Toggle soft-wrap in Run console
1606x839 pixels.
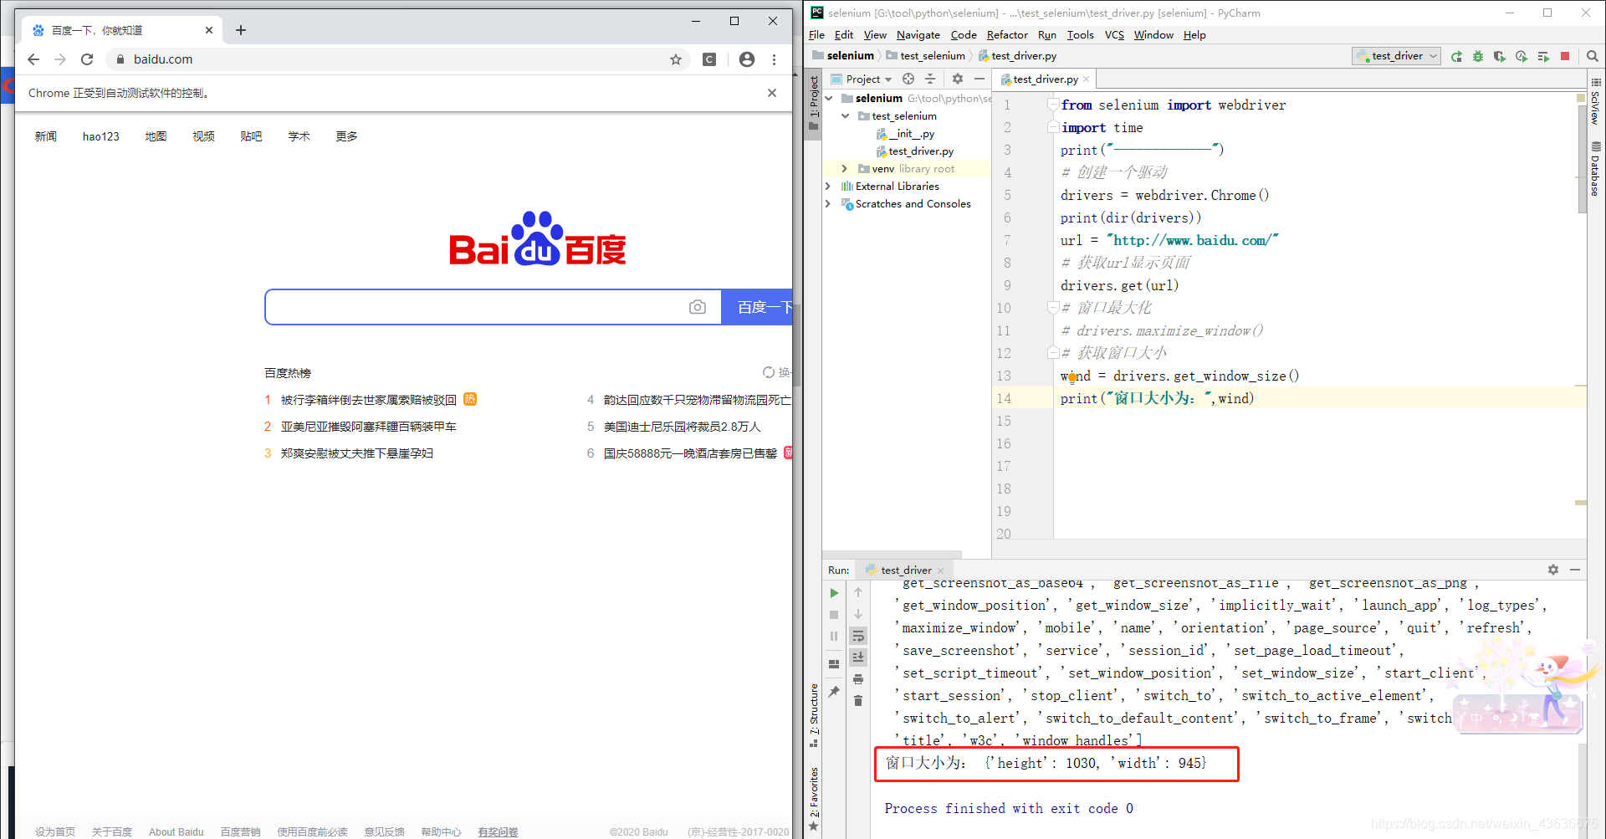point(858,637)
